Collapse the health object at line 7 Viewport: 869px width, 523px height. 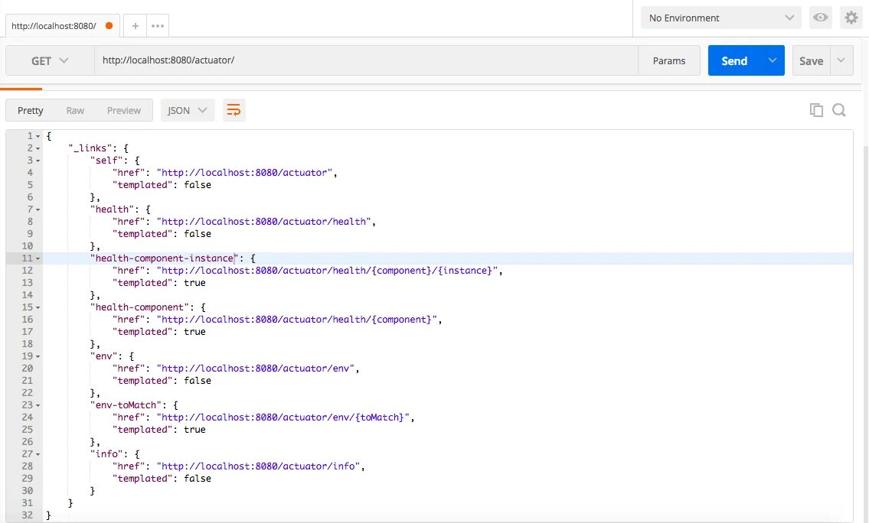(x=38, y=210)
